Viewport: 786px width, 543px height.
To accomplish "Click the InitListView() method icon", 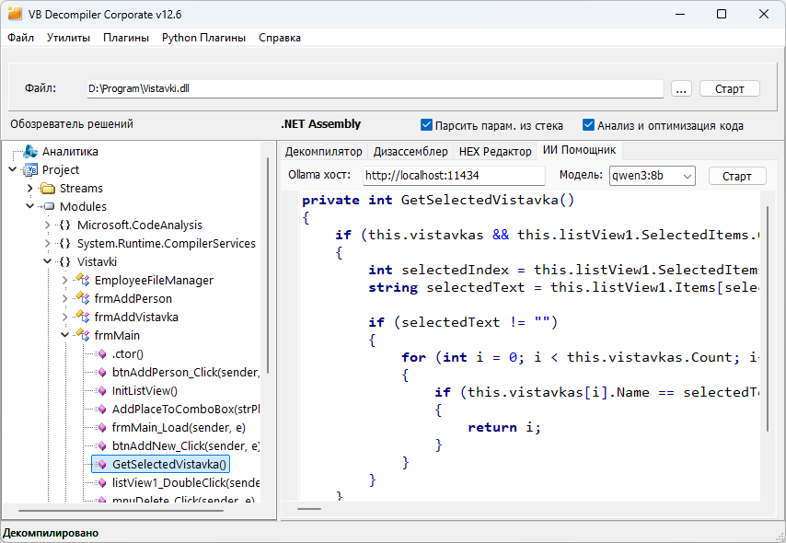I will (102, 390).
